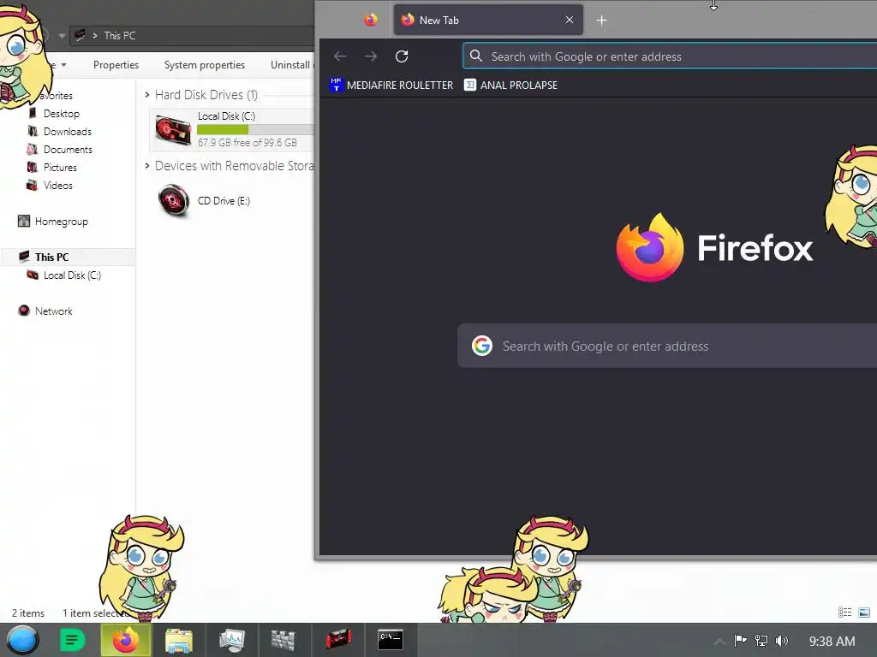This screenshot has width=877, height=657.
Task: Click the 9:38 AM clock
Action: click(832, 641)
